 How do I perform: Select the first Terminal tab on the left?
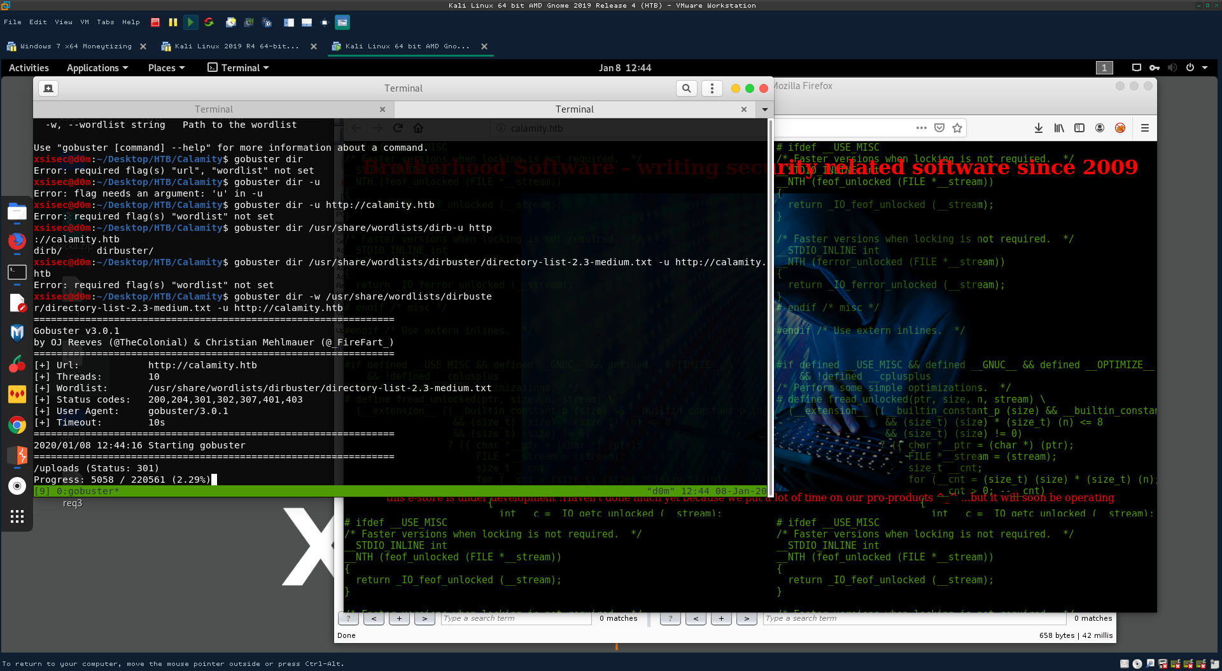213,109
